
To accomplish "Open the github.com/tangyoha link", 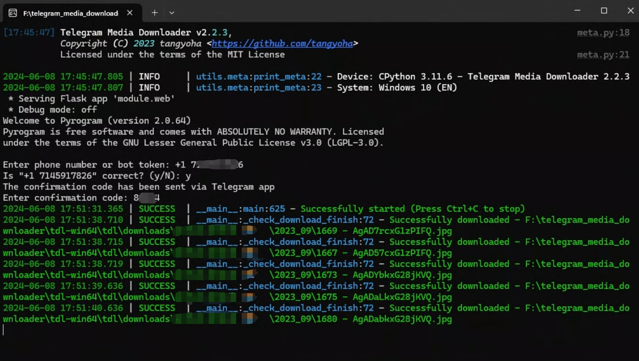I will 282,43.
